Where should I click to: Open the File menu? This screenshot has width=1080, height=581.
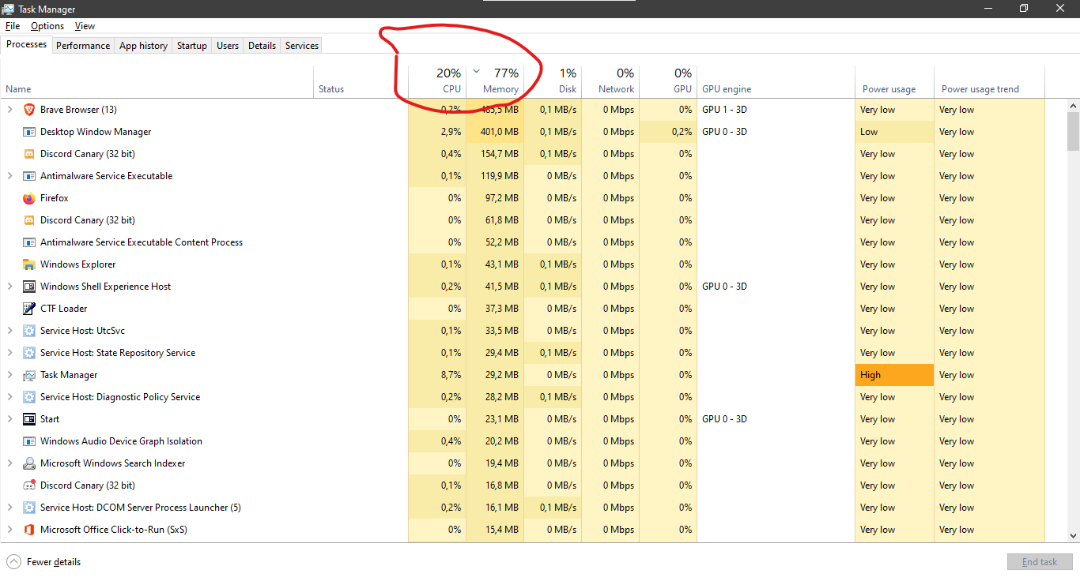pos(13,26)
